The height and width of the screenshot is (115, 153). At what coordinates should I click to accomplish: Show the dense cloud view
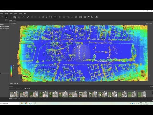click(x=55, y=17)
